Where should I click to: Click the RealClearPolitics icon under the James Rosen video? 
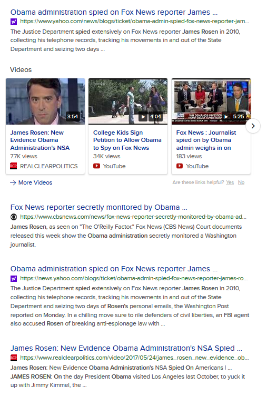[14, 166]
